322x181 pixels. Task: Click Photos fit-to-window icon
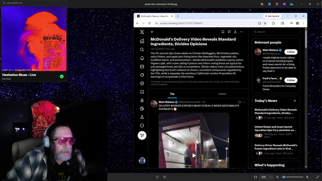point(256,177)
